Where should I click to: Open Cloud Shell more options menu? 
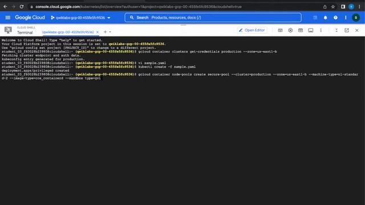click(x=321, y=30)
